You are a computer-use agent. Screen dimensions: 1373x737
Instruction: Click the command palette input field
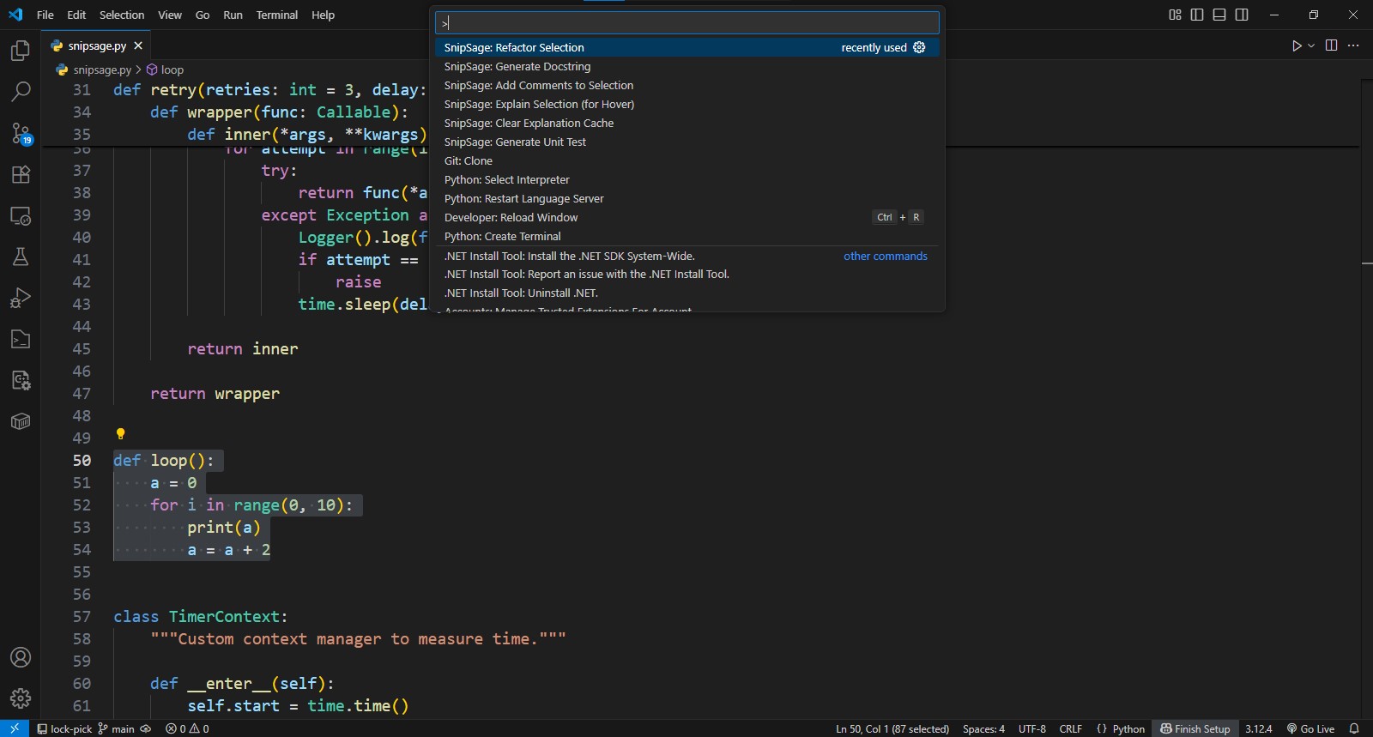[686, 22]
